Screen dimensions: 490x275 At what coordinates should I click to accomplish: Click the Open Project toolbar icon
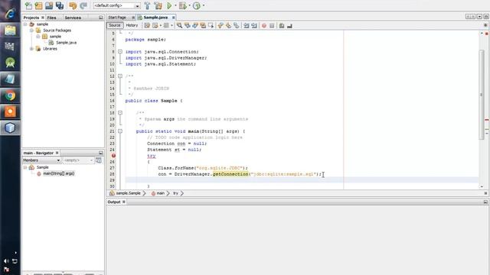click(49, 5)
